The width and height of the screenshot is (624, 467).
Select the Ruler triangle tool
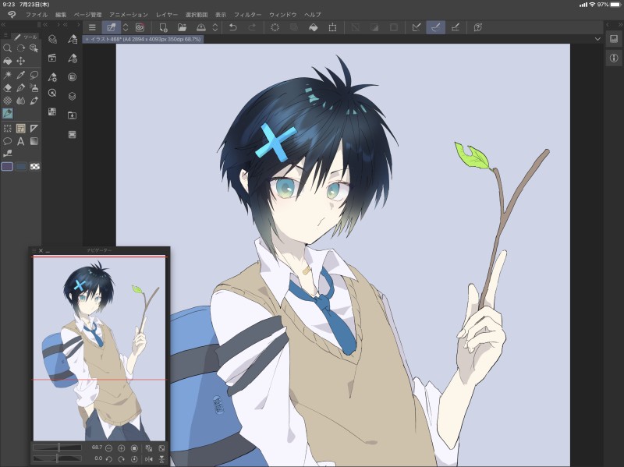click(x=34, y=128)
